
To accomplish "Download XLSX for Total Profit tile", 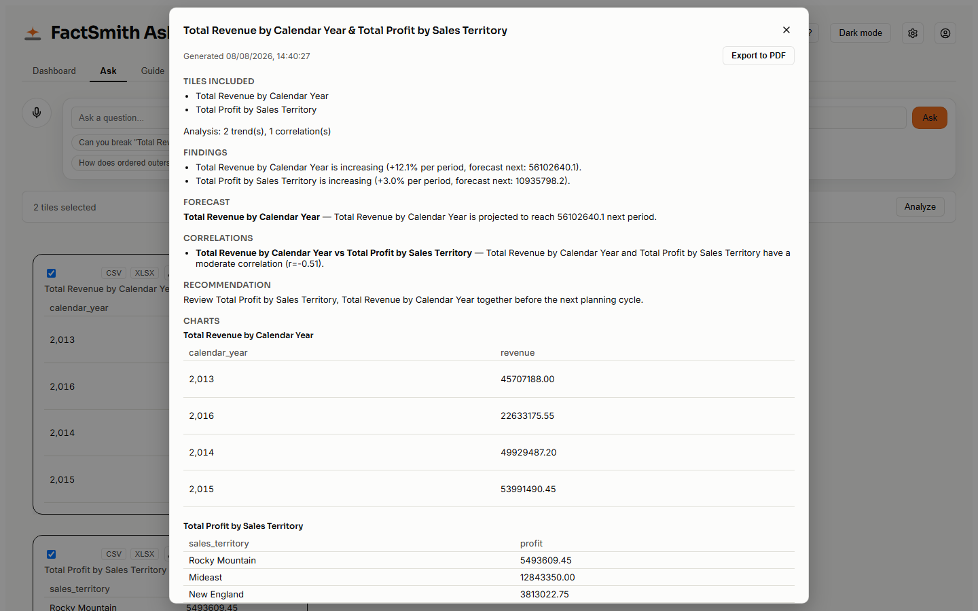I will pyautogui.click(x=145, y=554).
